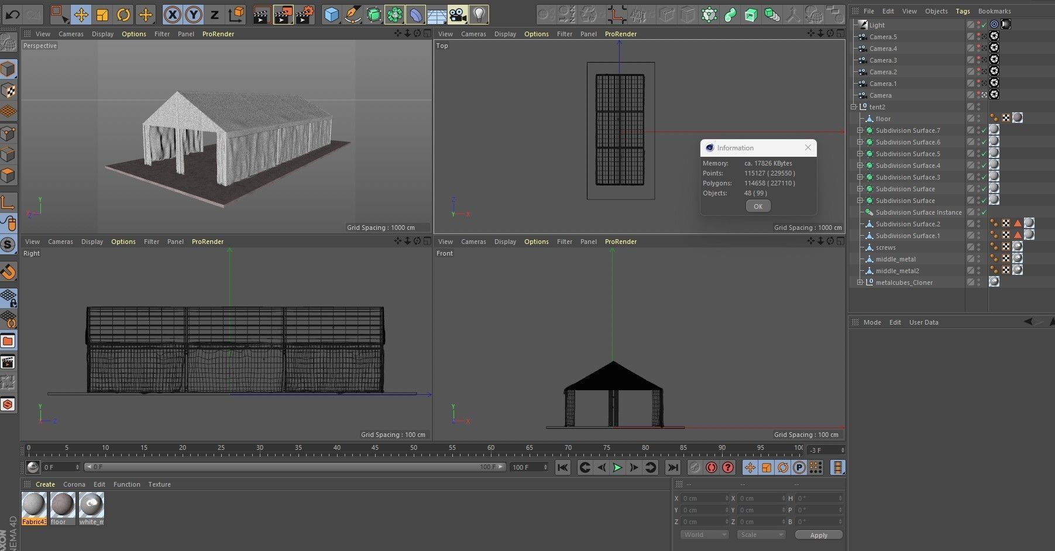Select the white_m material thumbnail
Image resolution: width=1055 pixels, height=551 pixels.
[91, 508]
